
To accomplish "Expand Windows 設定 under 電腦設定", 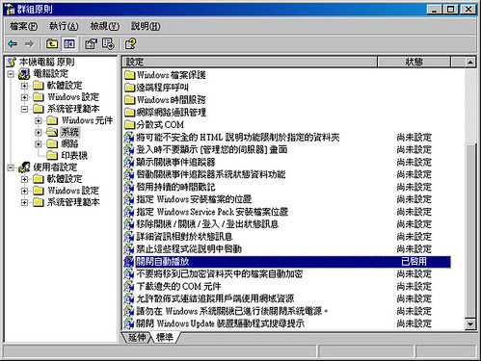I will pos(24,97).
